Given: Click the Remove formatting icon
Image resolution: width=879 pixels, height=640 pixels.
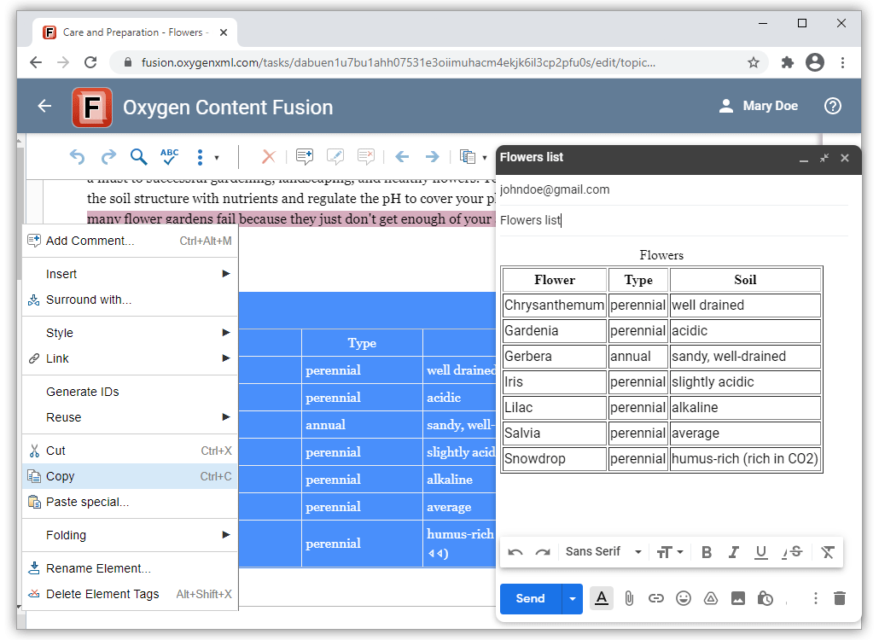Looking at the screenshot, I should (828, 553).
